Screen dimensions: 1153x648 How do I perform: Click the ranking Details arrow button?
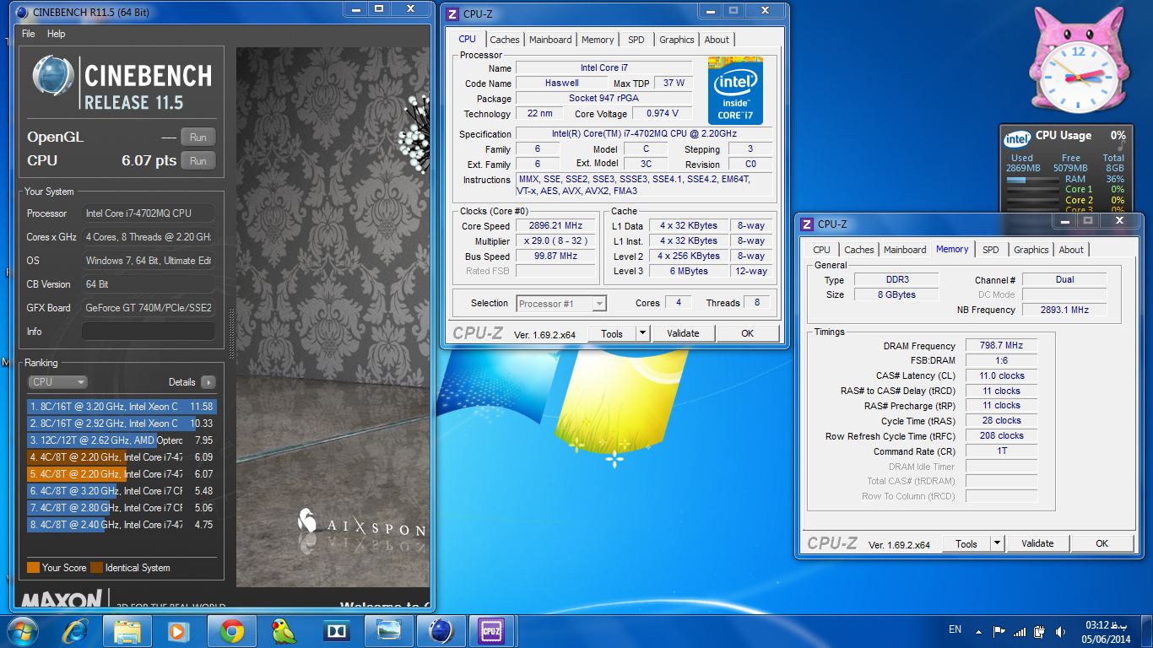[x=208, y=382]
